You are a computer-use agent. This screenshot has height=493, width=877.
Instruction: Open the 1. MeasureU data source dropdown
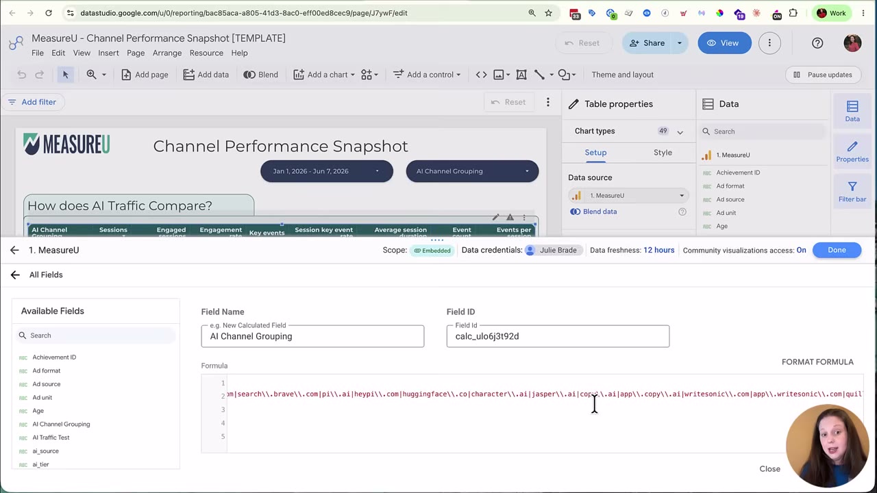tap(628, 196)
